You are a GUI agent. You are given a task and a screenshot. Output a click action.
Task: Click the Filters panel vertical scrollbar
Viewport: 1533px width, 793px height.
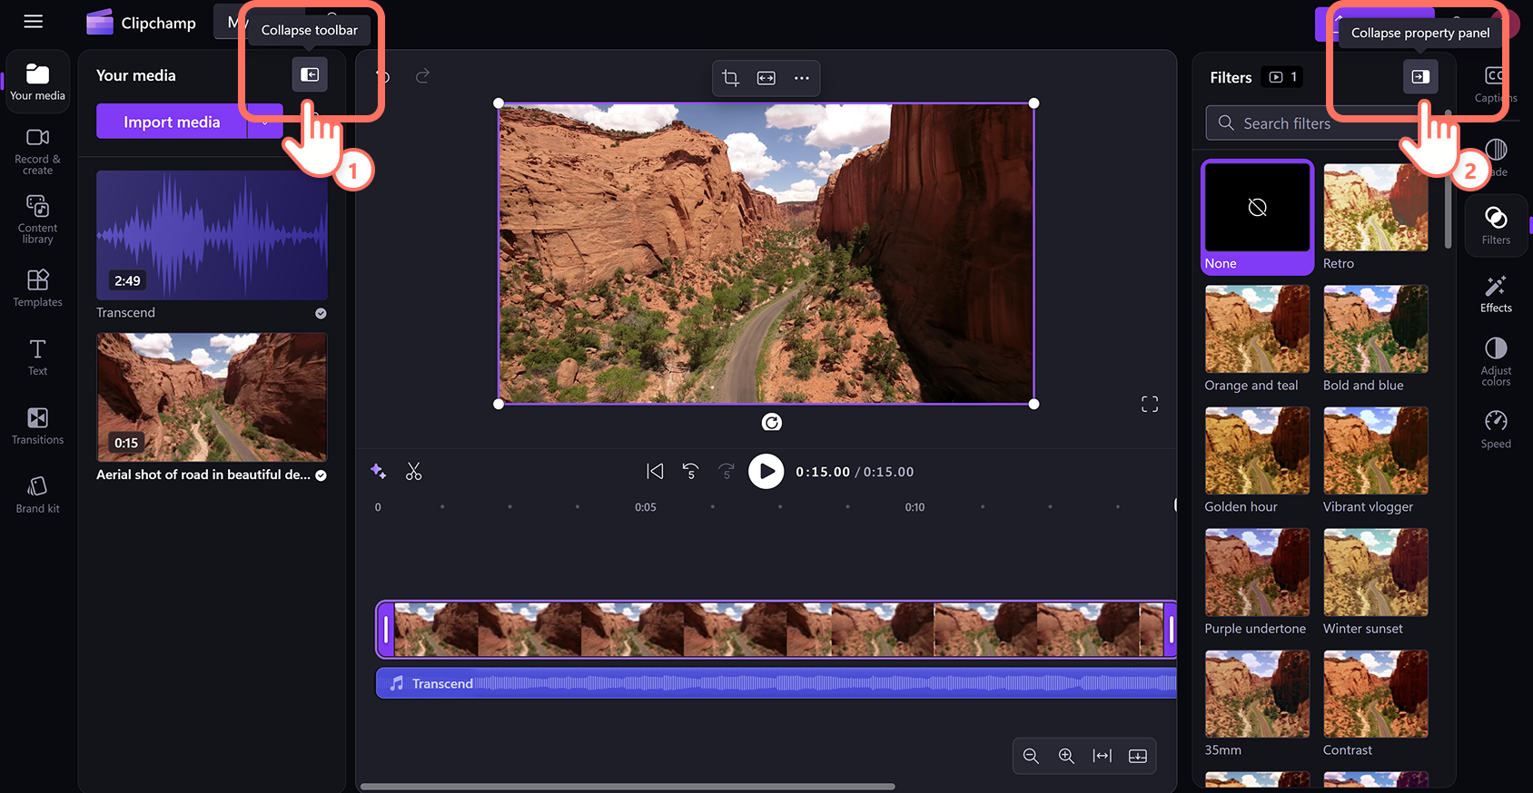(x=1448, y=179)
